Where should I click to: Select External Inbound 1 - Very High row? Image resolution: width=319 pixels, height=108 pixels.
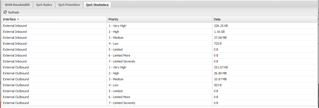click(x=159, y=26)
